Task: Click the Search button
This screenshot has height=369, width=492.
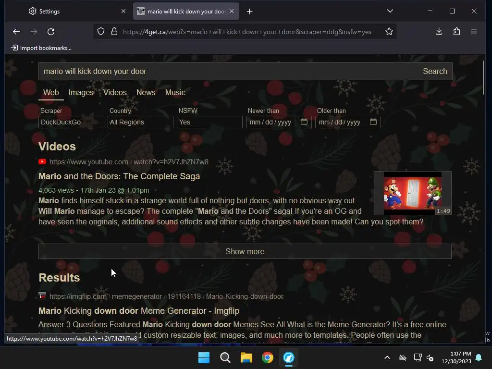Action: (x=435, y=71)
